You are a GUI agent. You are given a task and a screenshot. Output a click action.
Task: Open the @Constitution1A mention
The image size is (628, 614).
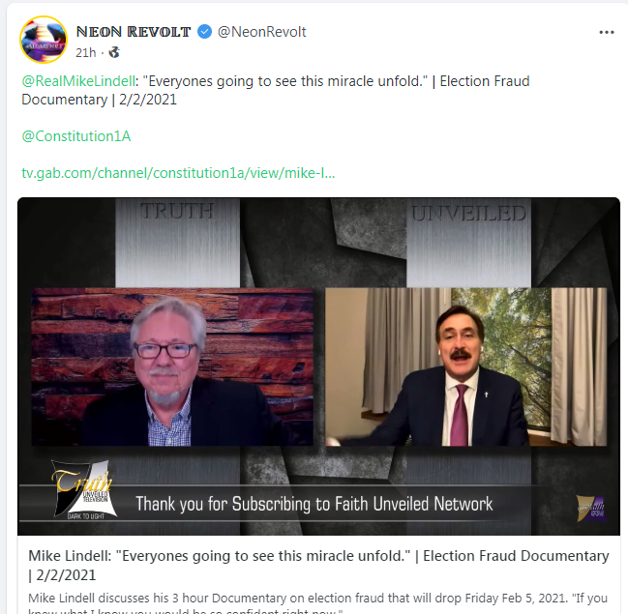(x=76, y=136)
